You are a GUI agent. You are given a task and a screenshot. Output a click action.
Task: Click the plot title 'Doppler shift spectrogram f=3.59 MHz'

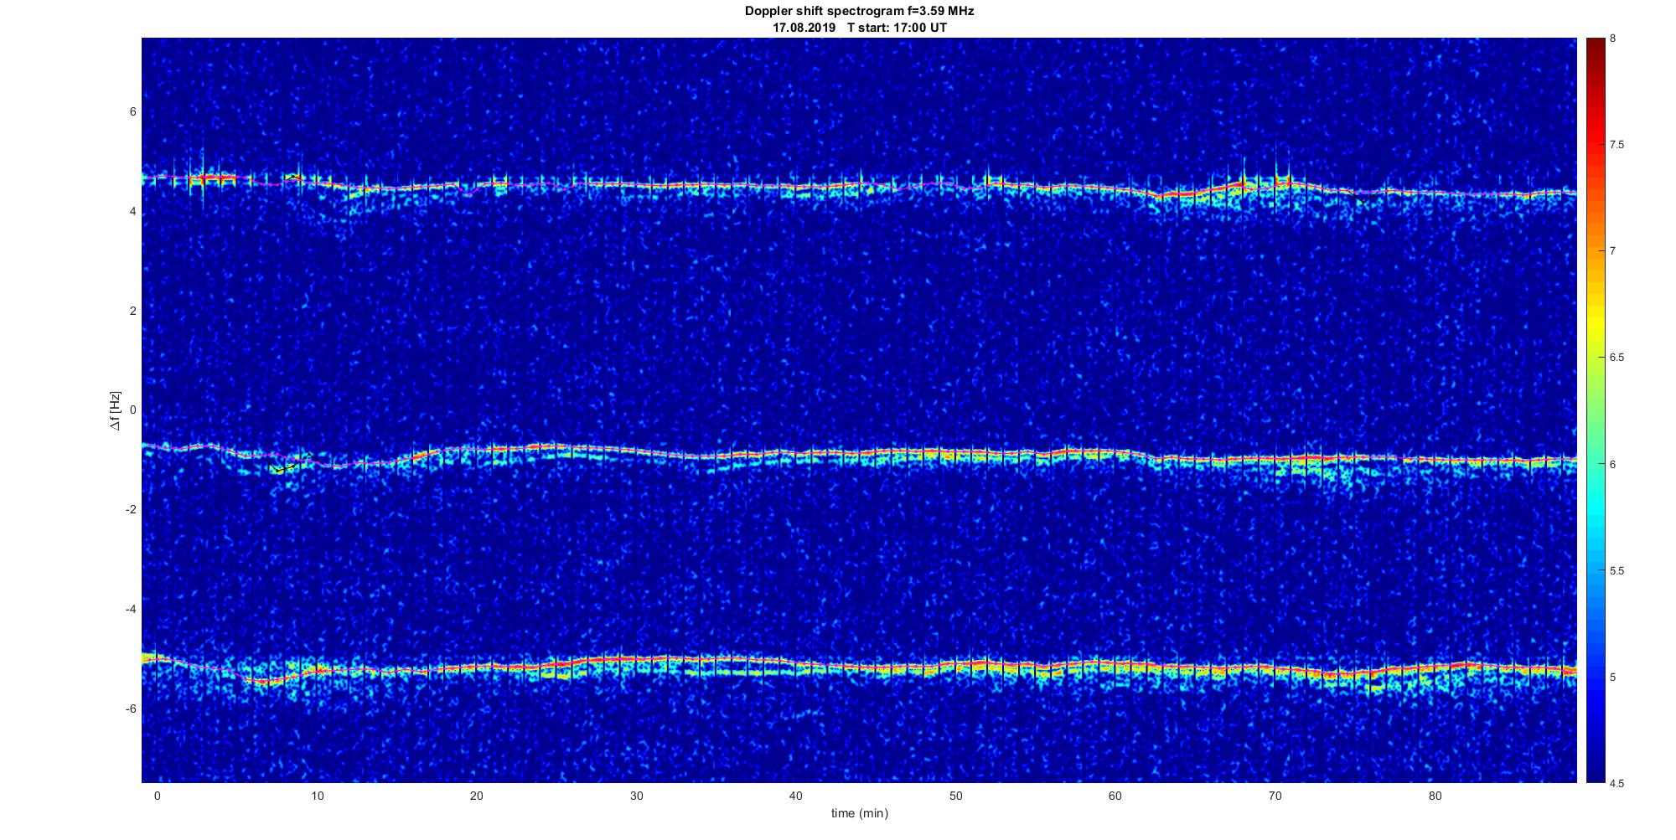pos(859,12)
